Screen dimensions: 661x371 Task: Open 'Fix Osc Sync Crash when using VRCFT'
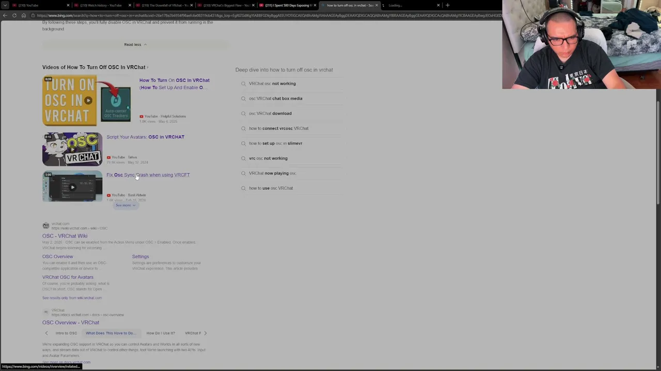[x=148, y=175]
